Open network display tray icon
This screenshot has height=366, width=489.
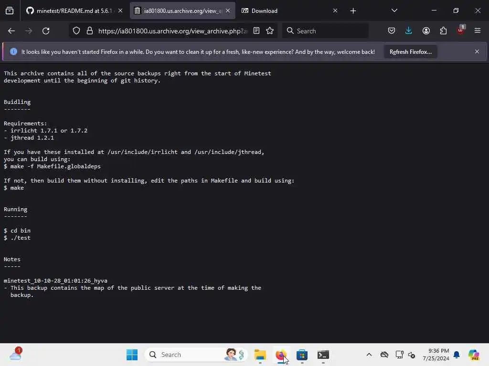click(399, 355)
